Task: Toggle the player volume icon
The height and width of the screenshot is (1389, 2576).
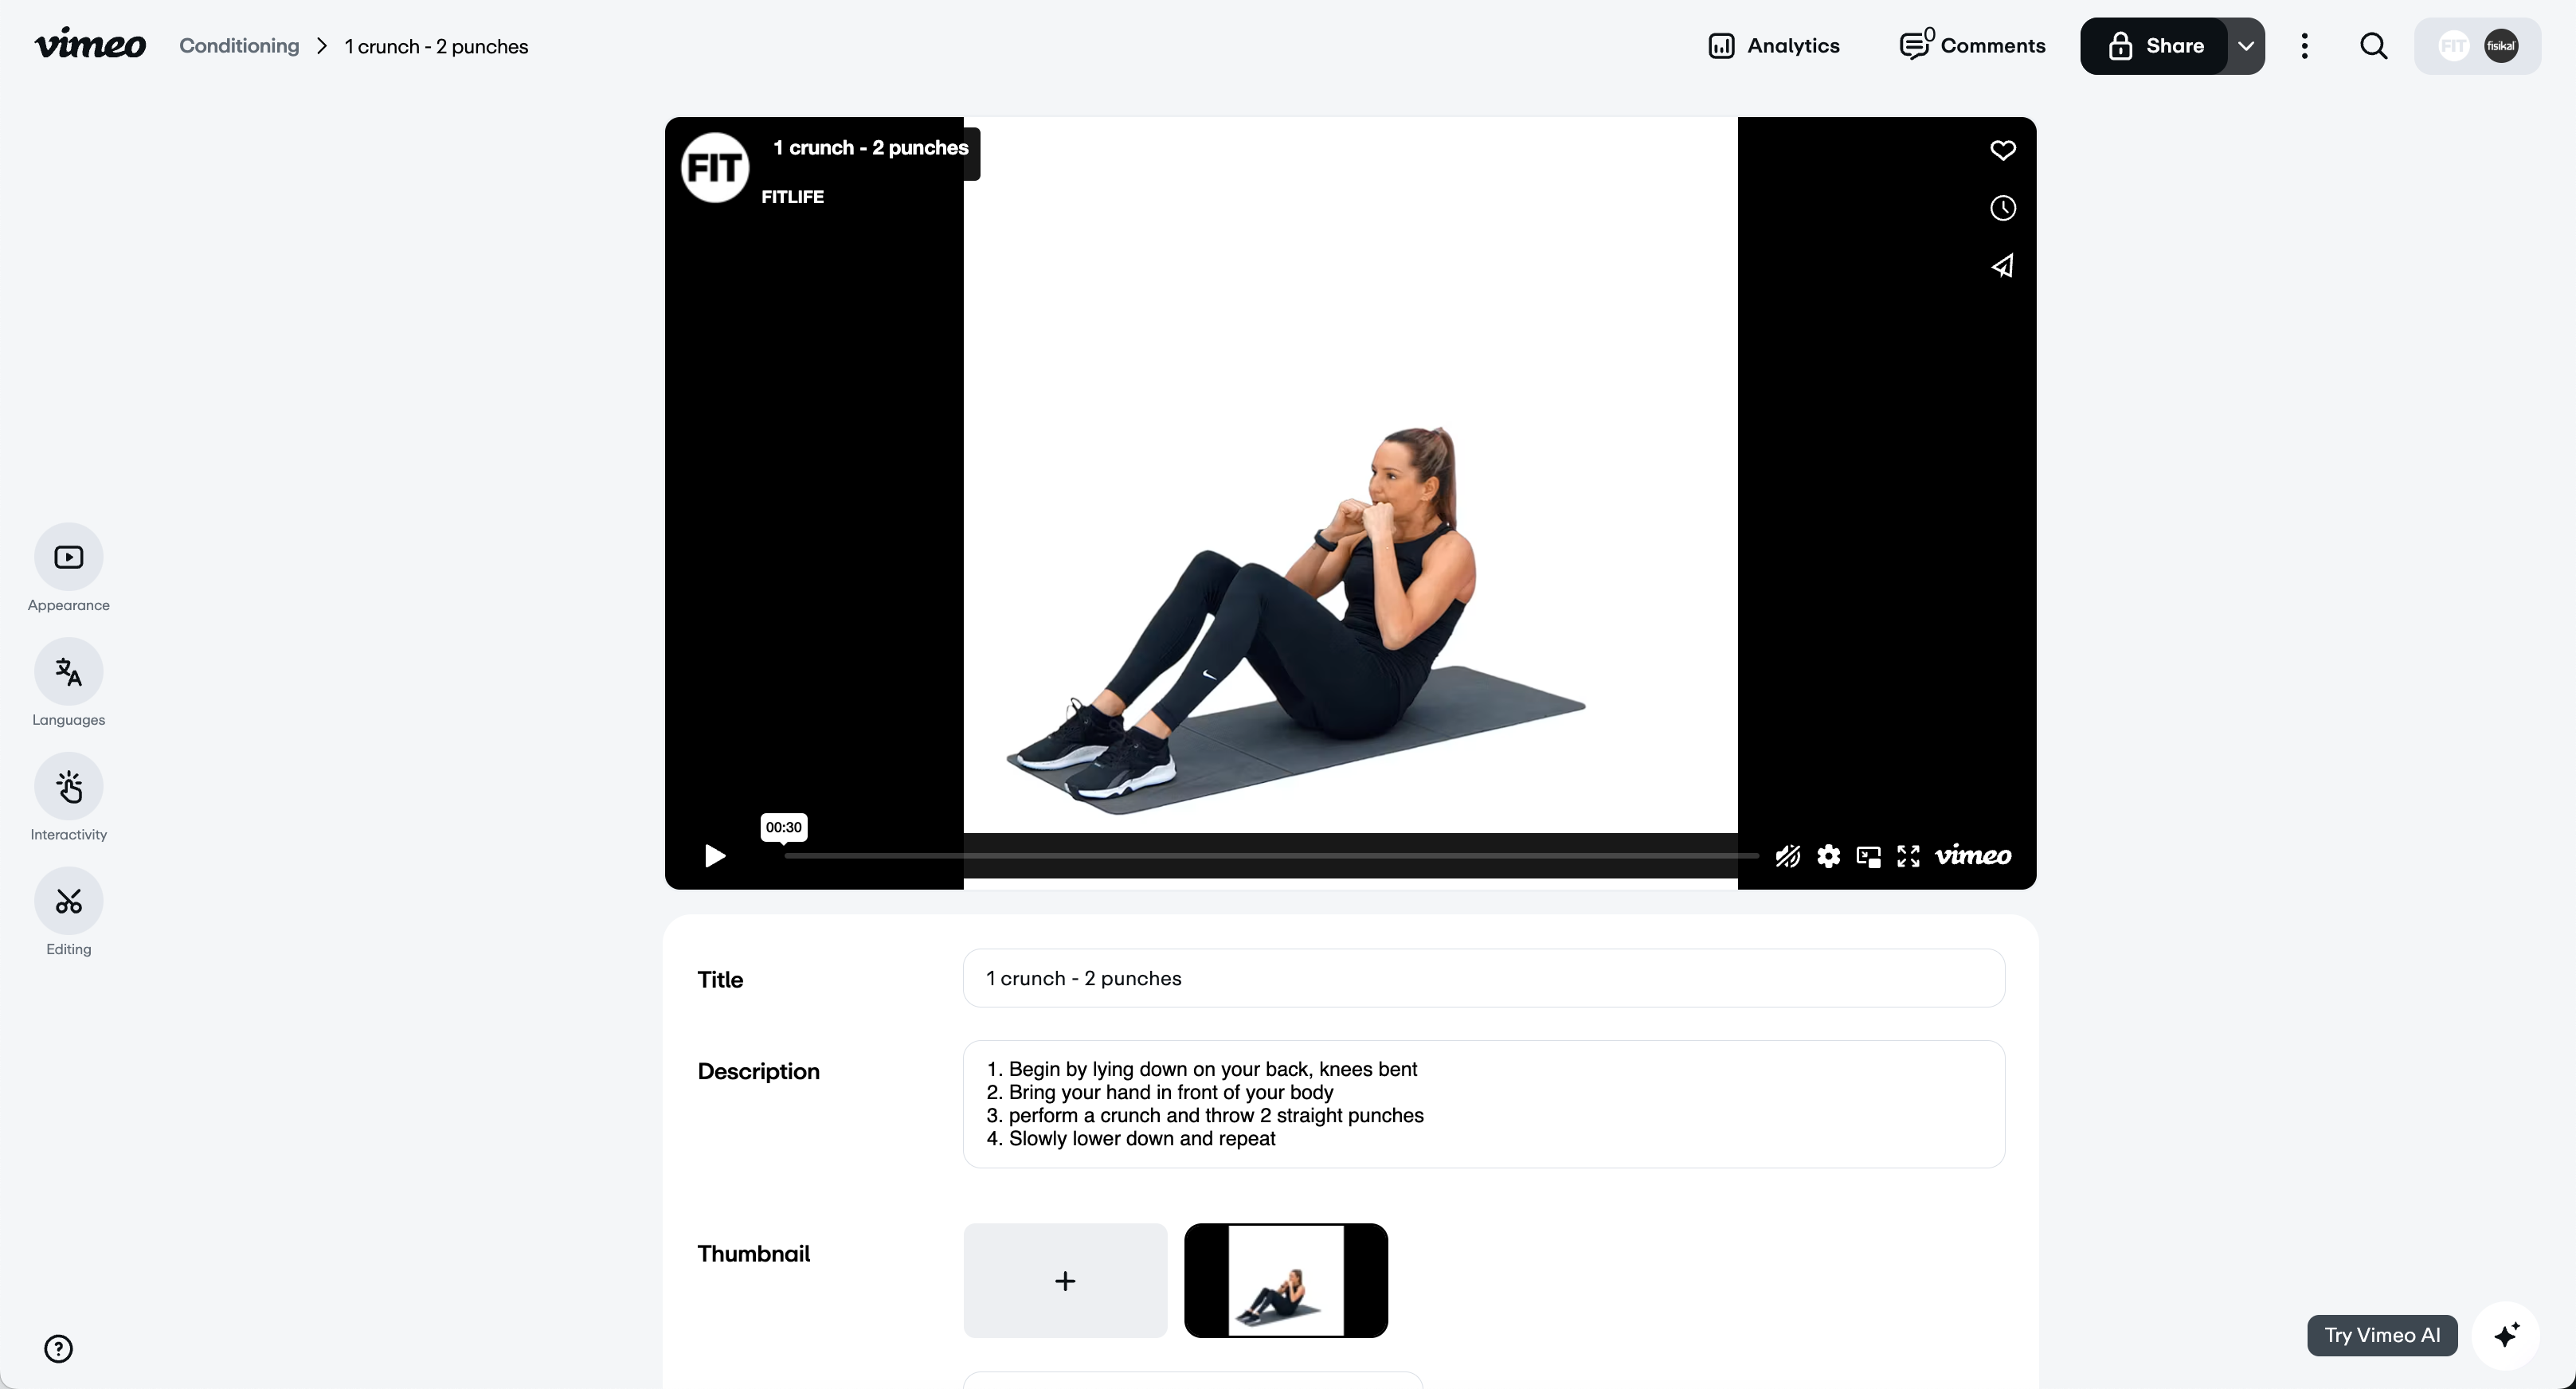Action: point(1788,856)
